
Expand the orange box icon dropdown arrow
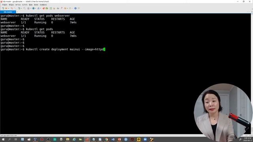[x=67, y=8]
